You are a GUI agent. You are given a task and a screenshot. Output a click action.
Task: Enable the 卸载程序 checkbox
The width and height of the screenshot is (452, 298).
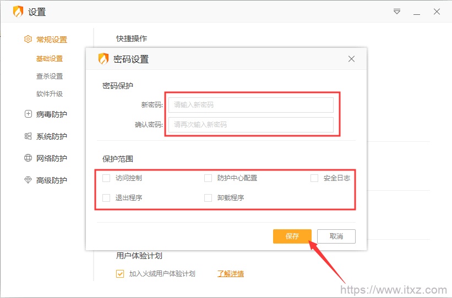208,198
